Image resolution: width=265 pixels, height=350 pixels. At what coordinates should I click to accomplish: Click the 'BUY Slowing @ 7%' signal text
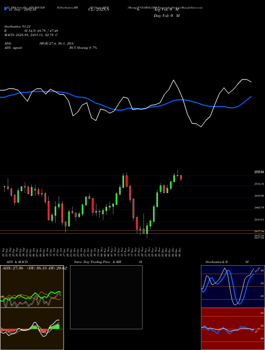click(x=83, y=48)
